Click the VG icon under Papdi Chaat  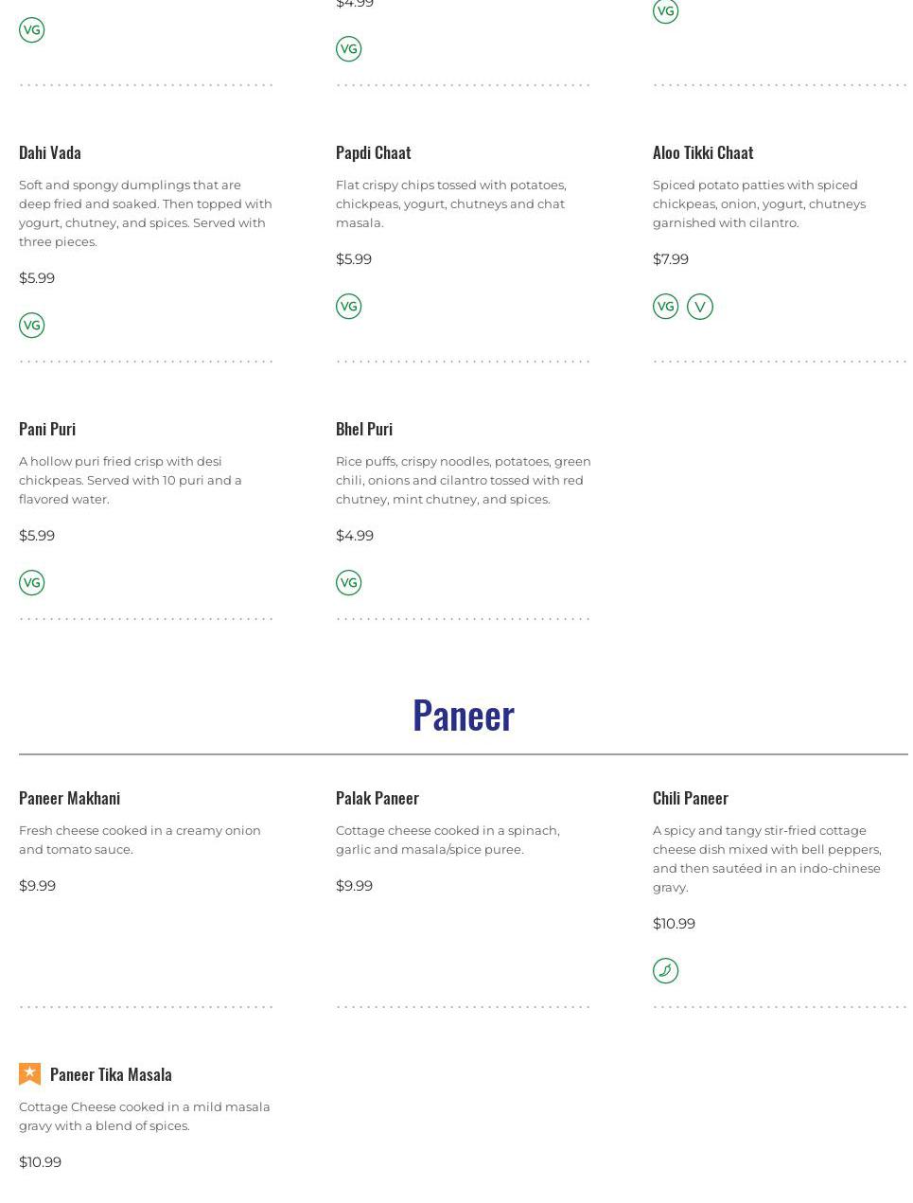349,307
